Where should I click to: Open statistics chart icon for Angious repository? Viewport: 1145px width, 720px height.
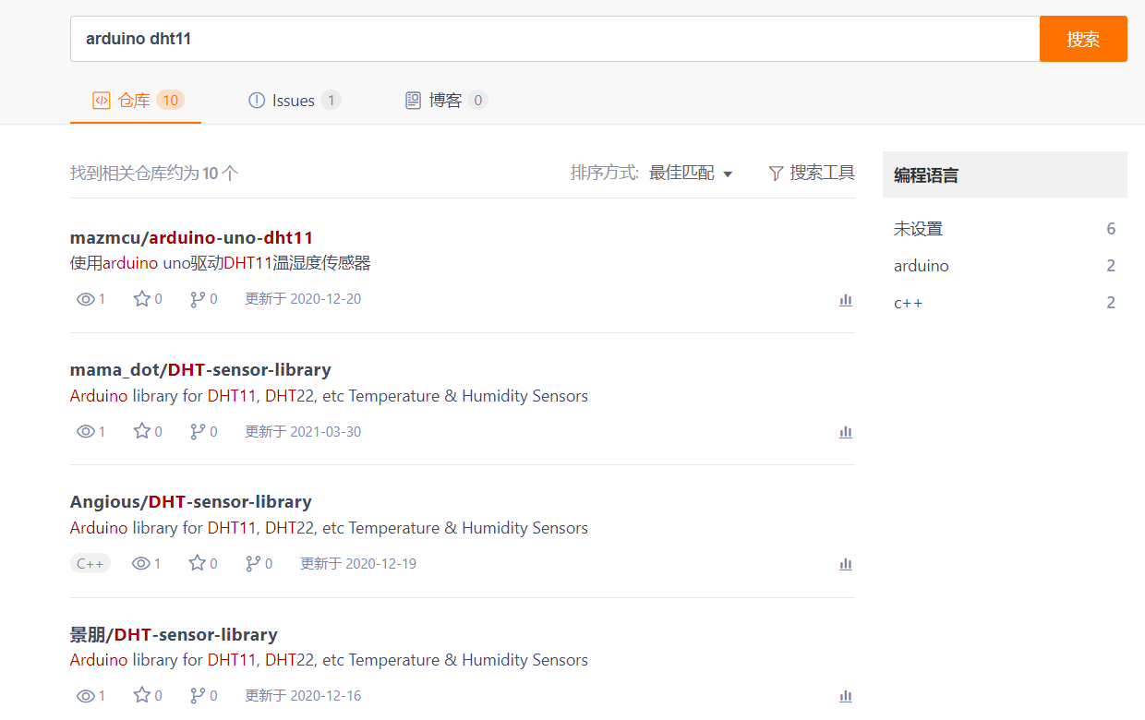click(845, 564)
